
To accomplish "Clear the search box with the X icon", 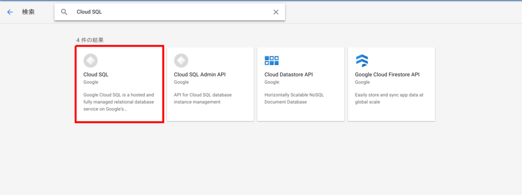I will point(276,12).
